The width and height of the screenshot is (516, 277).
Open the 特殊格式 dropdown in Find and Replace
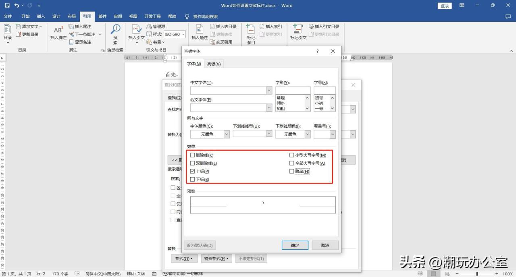[217, 258]
